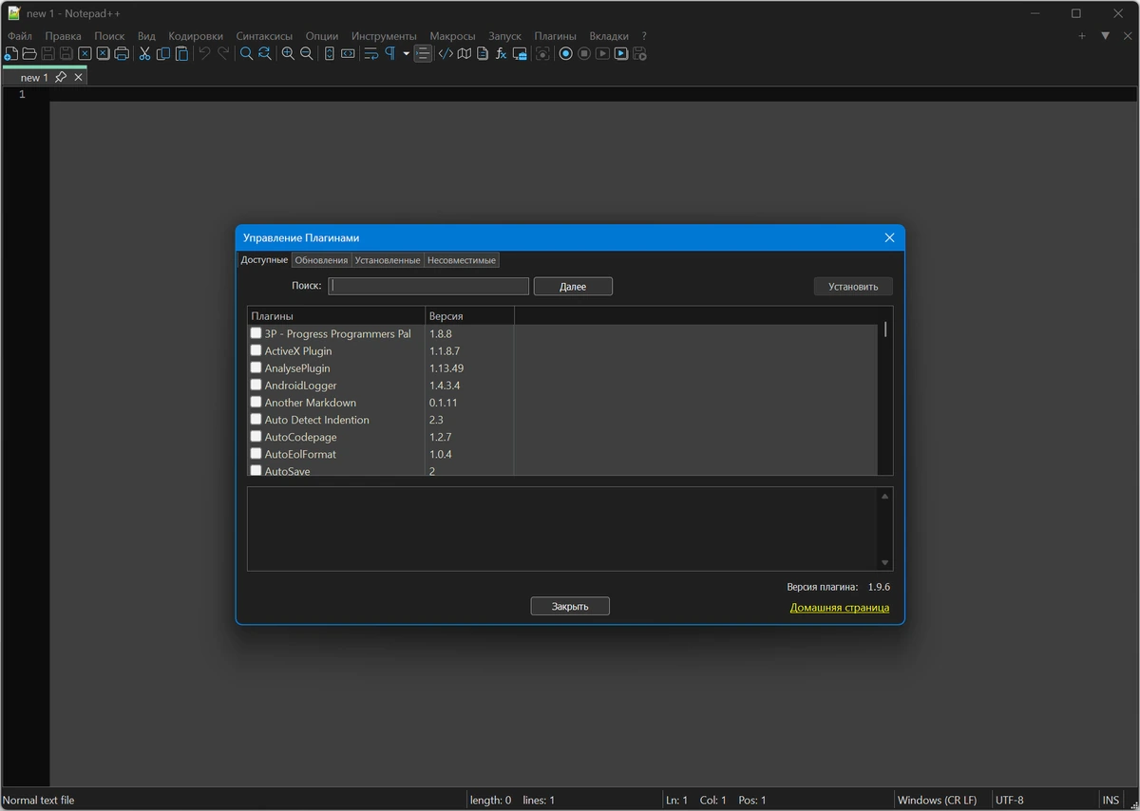Open show-symbol dropdown arrow beside pilcrow

coord(406,54)
